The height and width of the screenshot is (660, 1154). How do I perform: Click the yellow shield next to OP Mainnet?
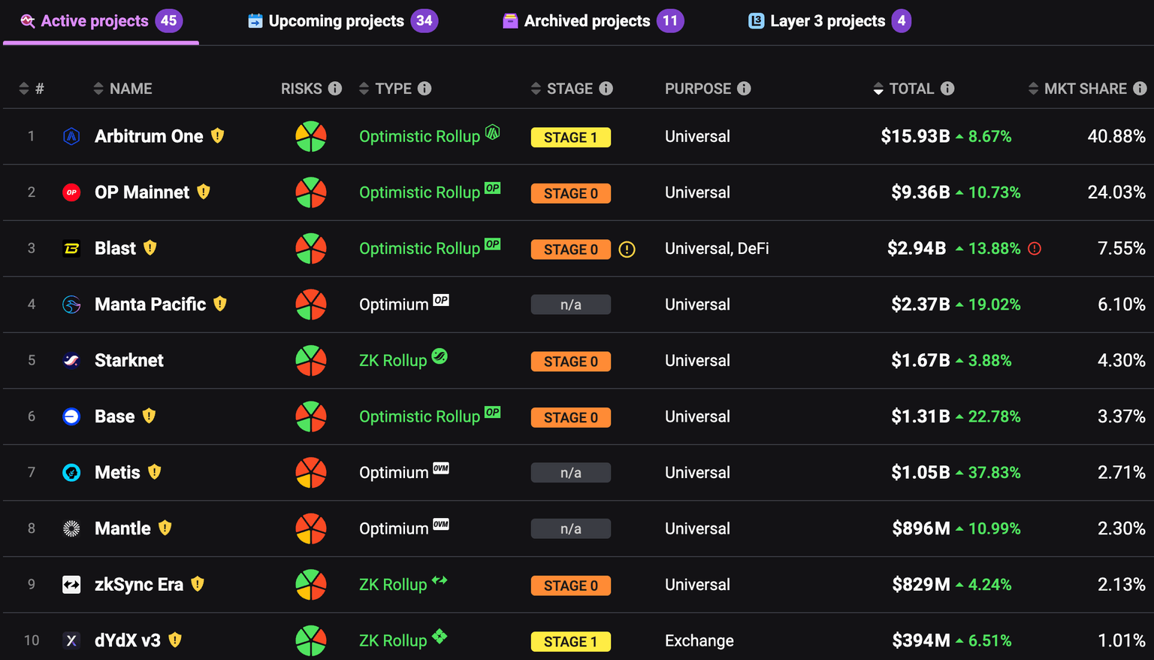(x=204, y=192)
